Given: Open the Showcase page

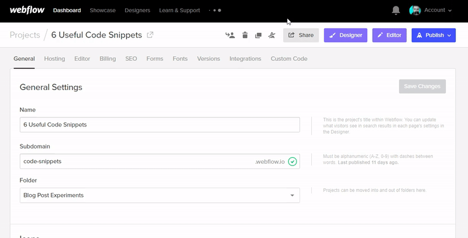Looking at the screenshot, I should click(x=103, y=11).
